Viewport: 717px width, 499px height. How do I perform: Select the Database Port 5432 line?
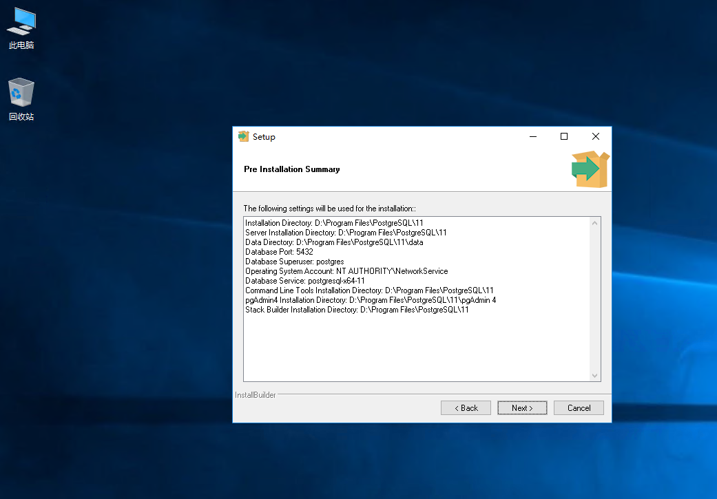click(x=278, y=251)
